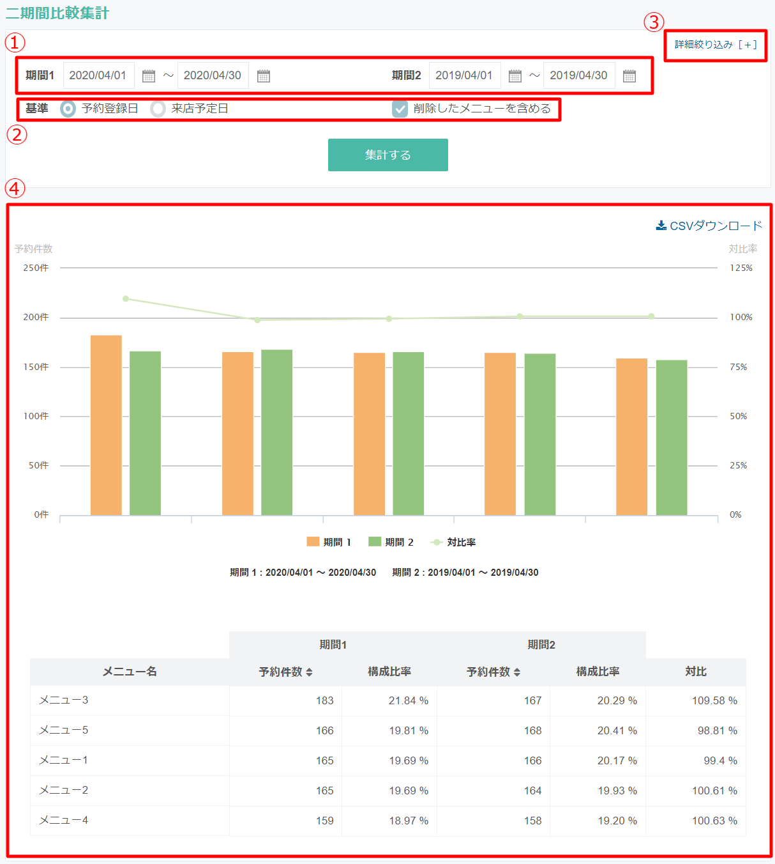Open calendar for 期間2 start date

coord(515,76)
